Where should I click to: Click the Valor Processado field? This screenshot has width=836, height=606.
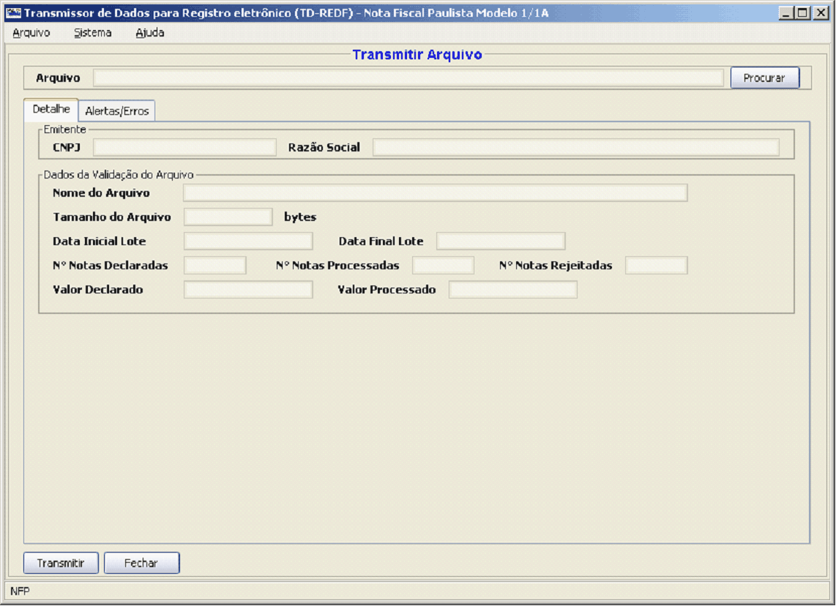point(512,290)
